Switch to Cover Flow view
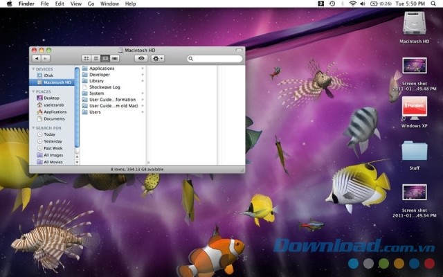The height and width of the screenshot is (277, 443). (x=114, y=59)
